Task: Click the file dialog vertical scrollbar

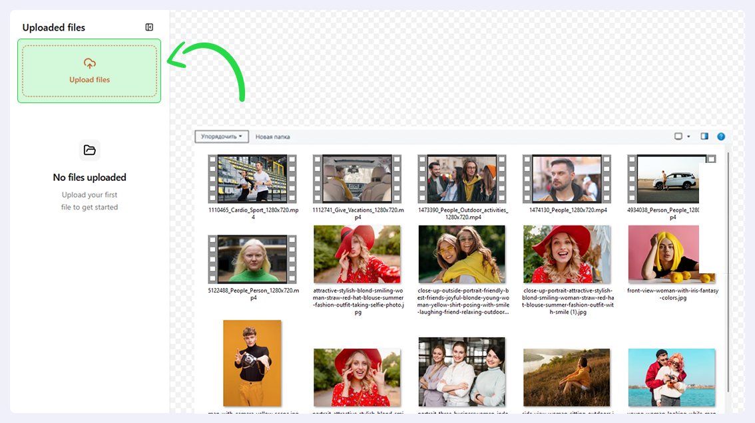Action: coord(728,272)
